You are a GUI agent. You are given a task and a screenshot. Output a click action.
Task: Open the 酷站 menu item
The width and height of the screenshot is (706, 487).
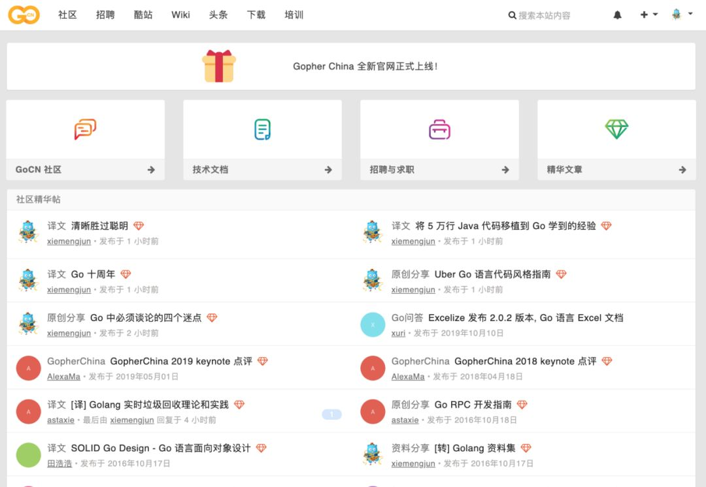click(x=143, y=15)
